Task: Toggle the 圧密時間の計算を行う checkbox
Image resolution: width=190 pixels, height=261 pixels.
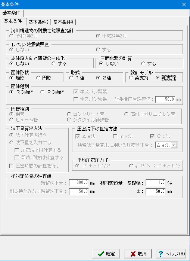Action: [x=34, y=166]
